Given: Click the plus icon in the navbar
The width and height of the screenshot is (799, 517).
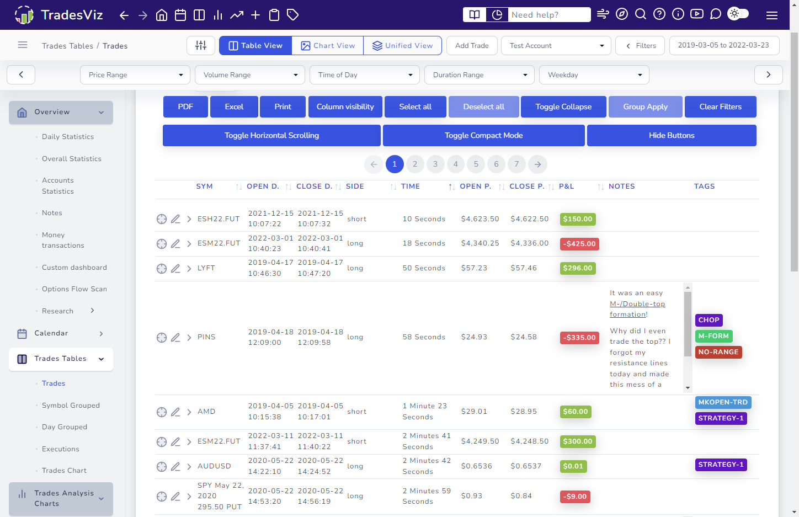Looking at the screenshot, I should tap(255, 15).
